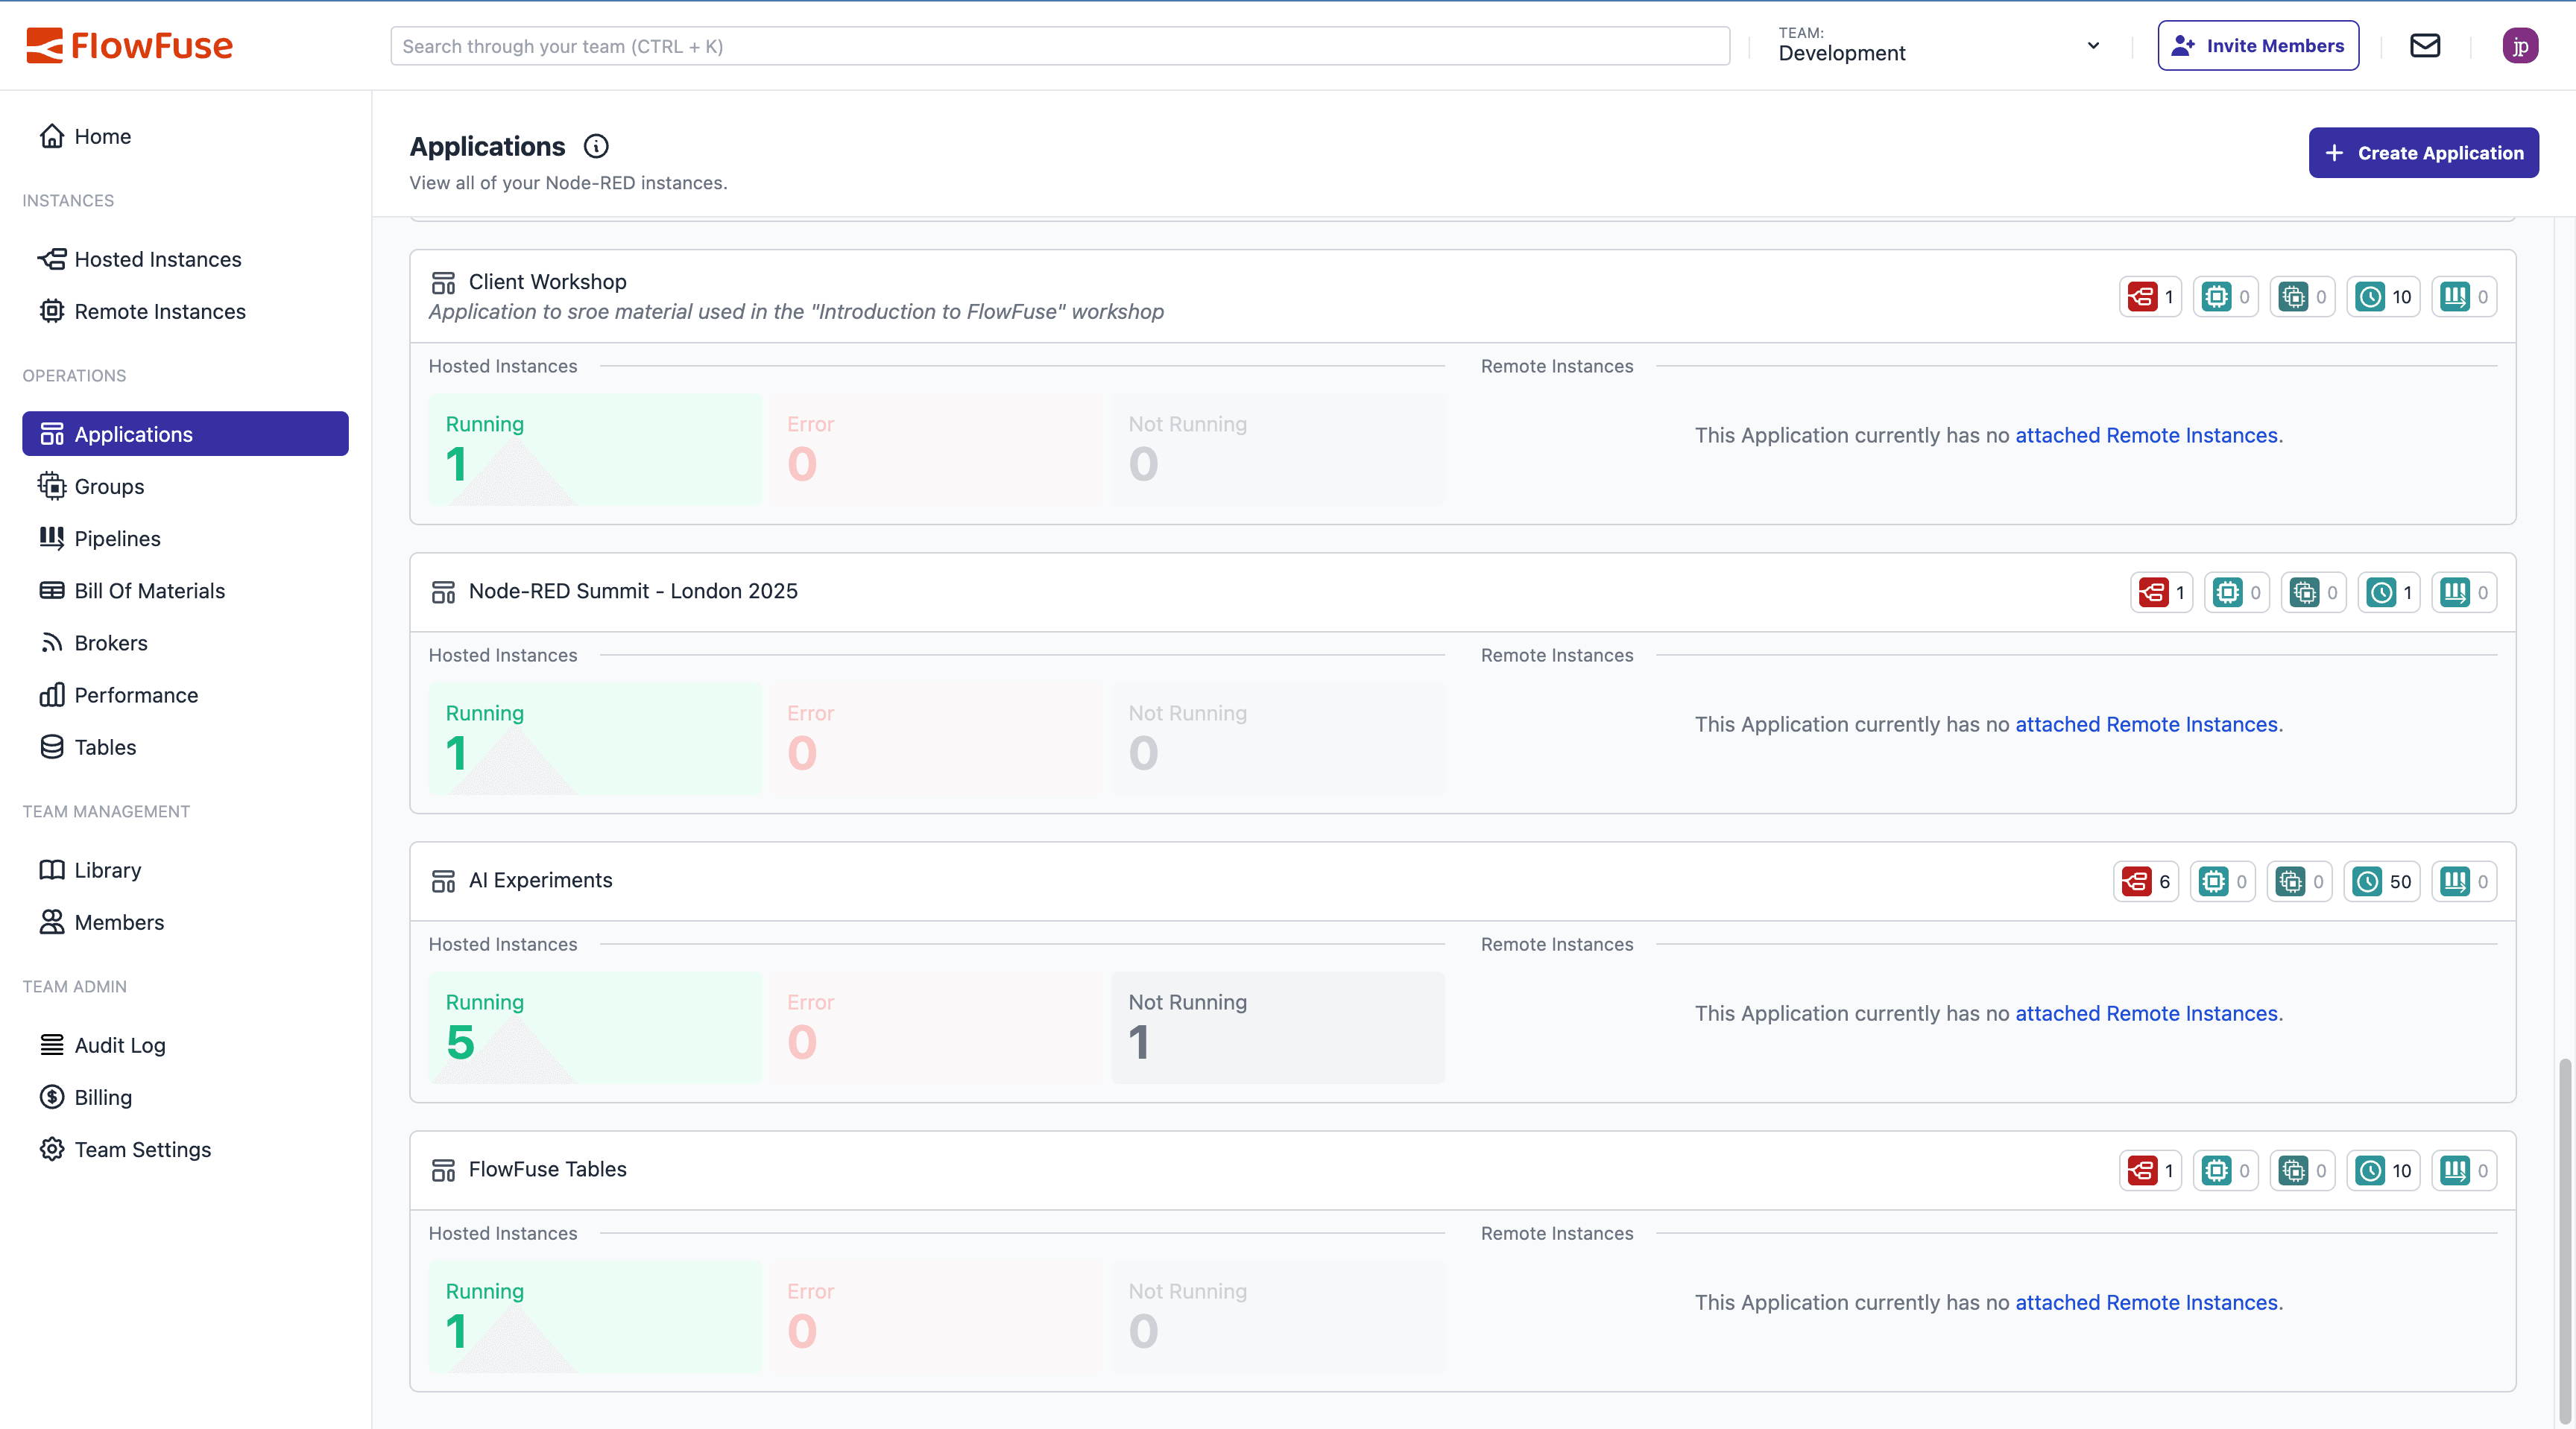Click the team search input field
The image size is (2576, 1429).
tap(1060, 45)
